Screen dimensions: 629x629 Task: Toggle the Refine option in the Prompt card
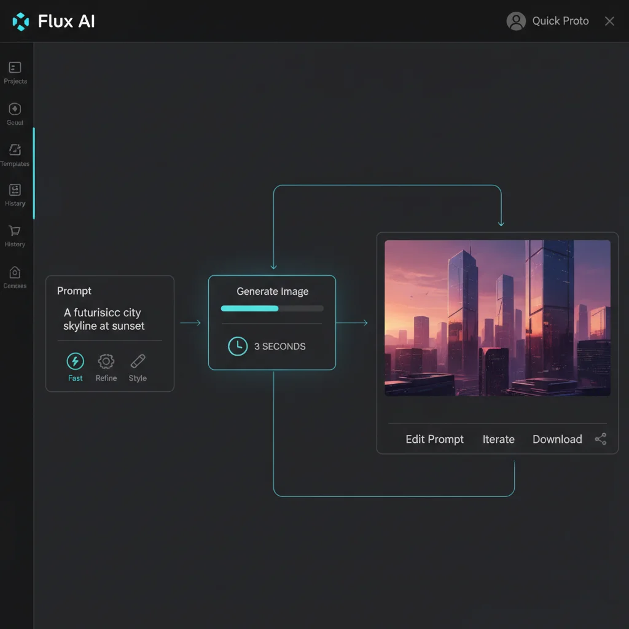[106, 367]
